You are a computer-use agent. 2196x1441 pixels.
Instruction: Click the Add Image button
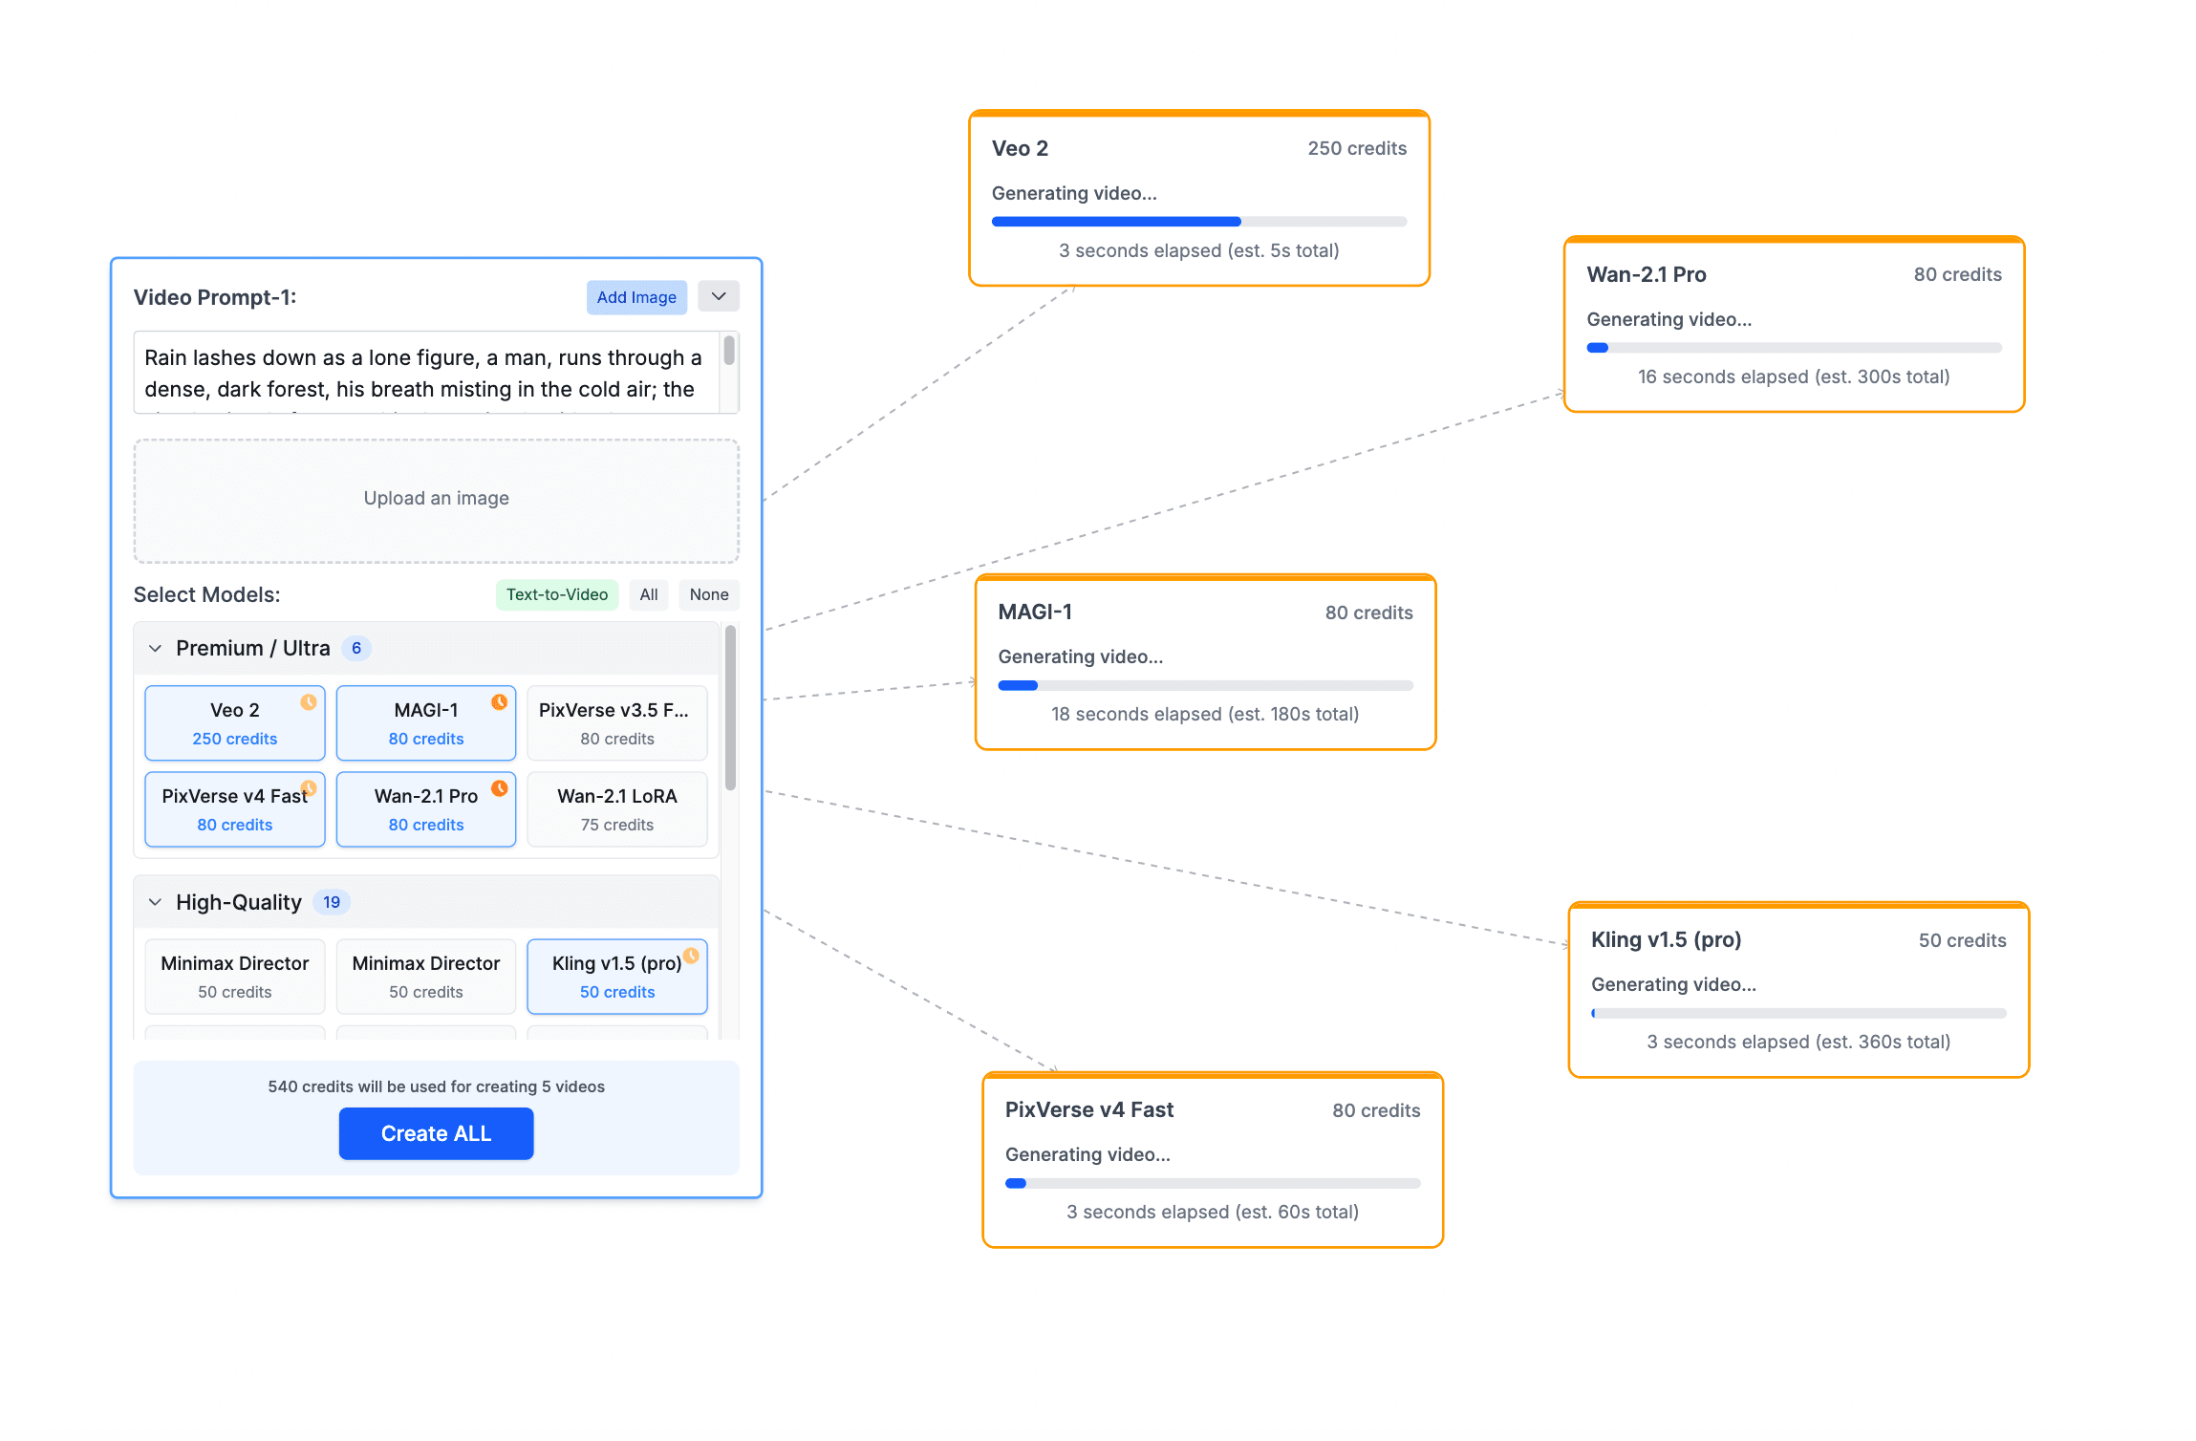(x=636, y=297)
